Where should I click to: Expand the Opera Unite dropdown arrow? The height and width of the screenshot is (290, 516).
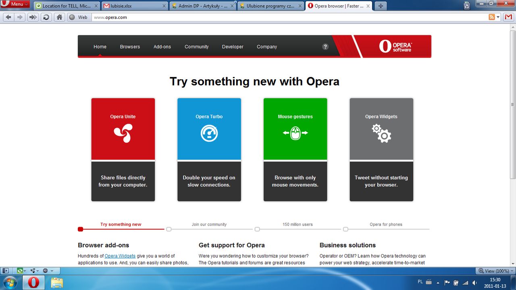37,271
